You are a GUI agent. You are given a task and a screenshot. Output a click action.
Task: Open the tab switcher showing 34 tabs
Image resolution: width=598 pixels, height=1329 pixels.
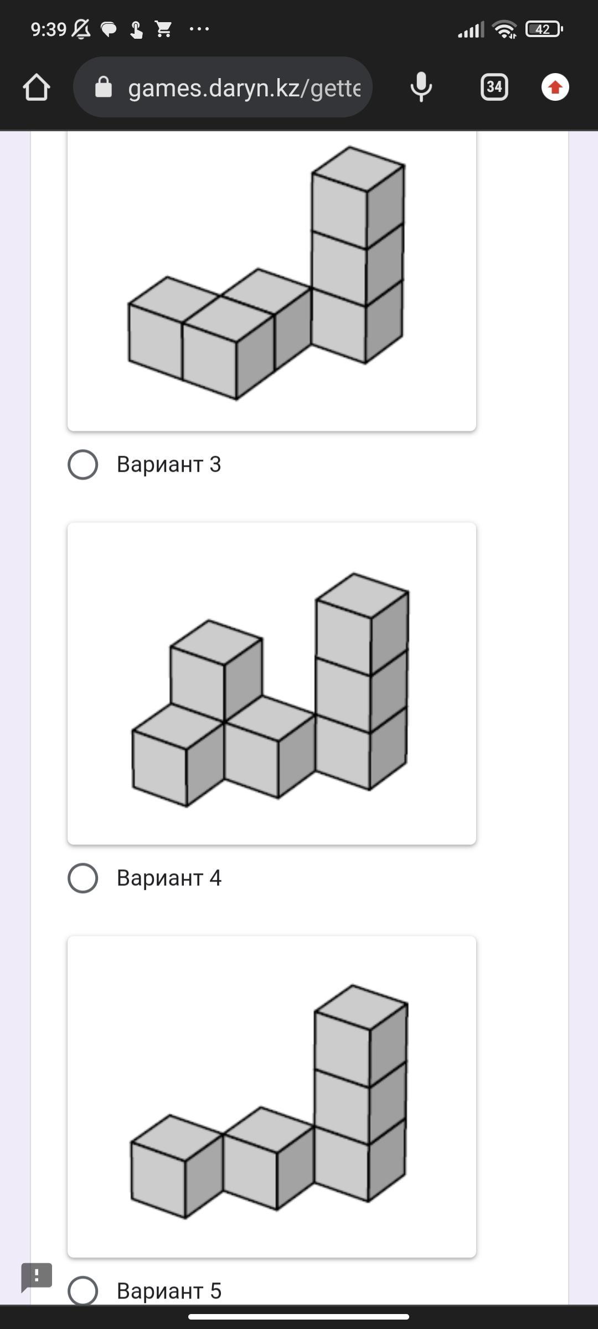pos(494,87)
